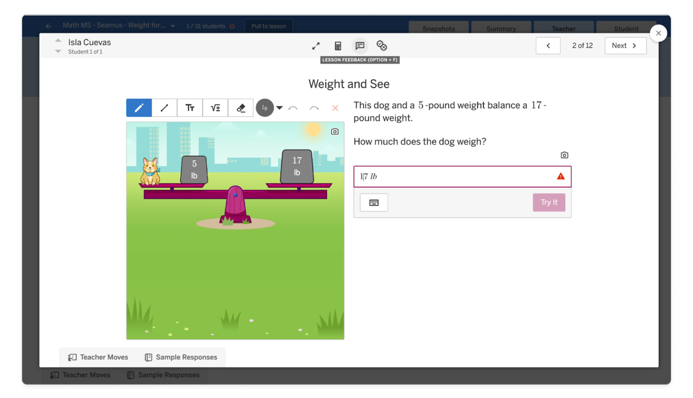Select the math equation tool
Screen dimensions: 693x398
point(215,108)
